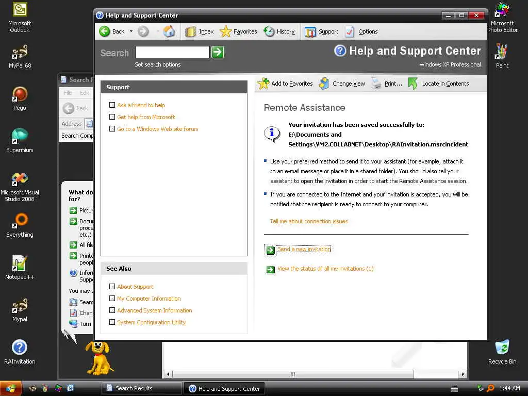Viewport: 528px width, 396px height.
Task: Click the green Back arrow button
Action: [105, 31]
